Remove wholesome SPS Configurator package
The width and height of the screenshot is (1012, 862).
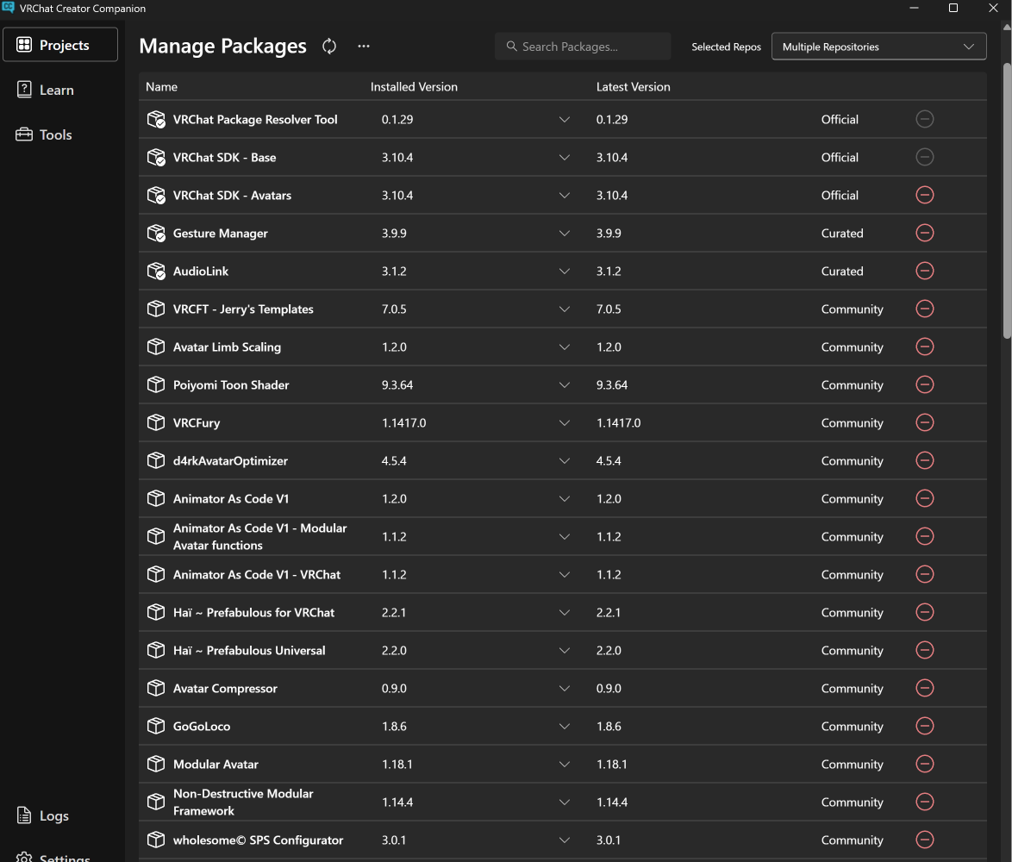click(x=925, y=840)
